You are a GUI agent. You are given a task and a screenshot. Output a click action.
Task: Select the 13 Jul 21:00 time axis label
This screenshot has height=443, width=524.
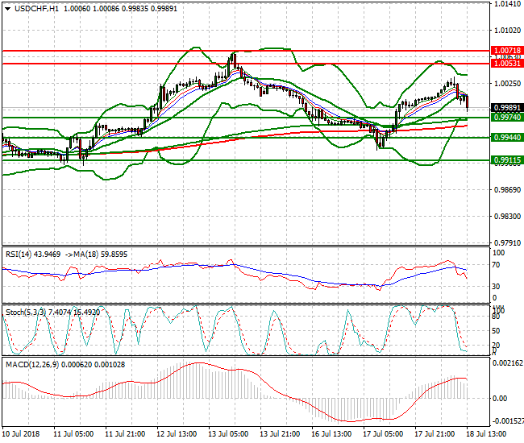pos(280,434)
